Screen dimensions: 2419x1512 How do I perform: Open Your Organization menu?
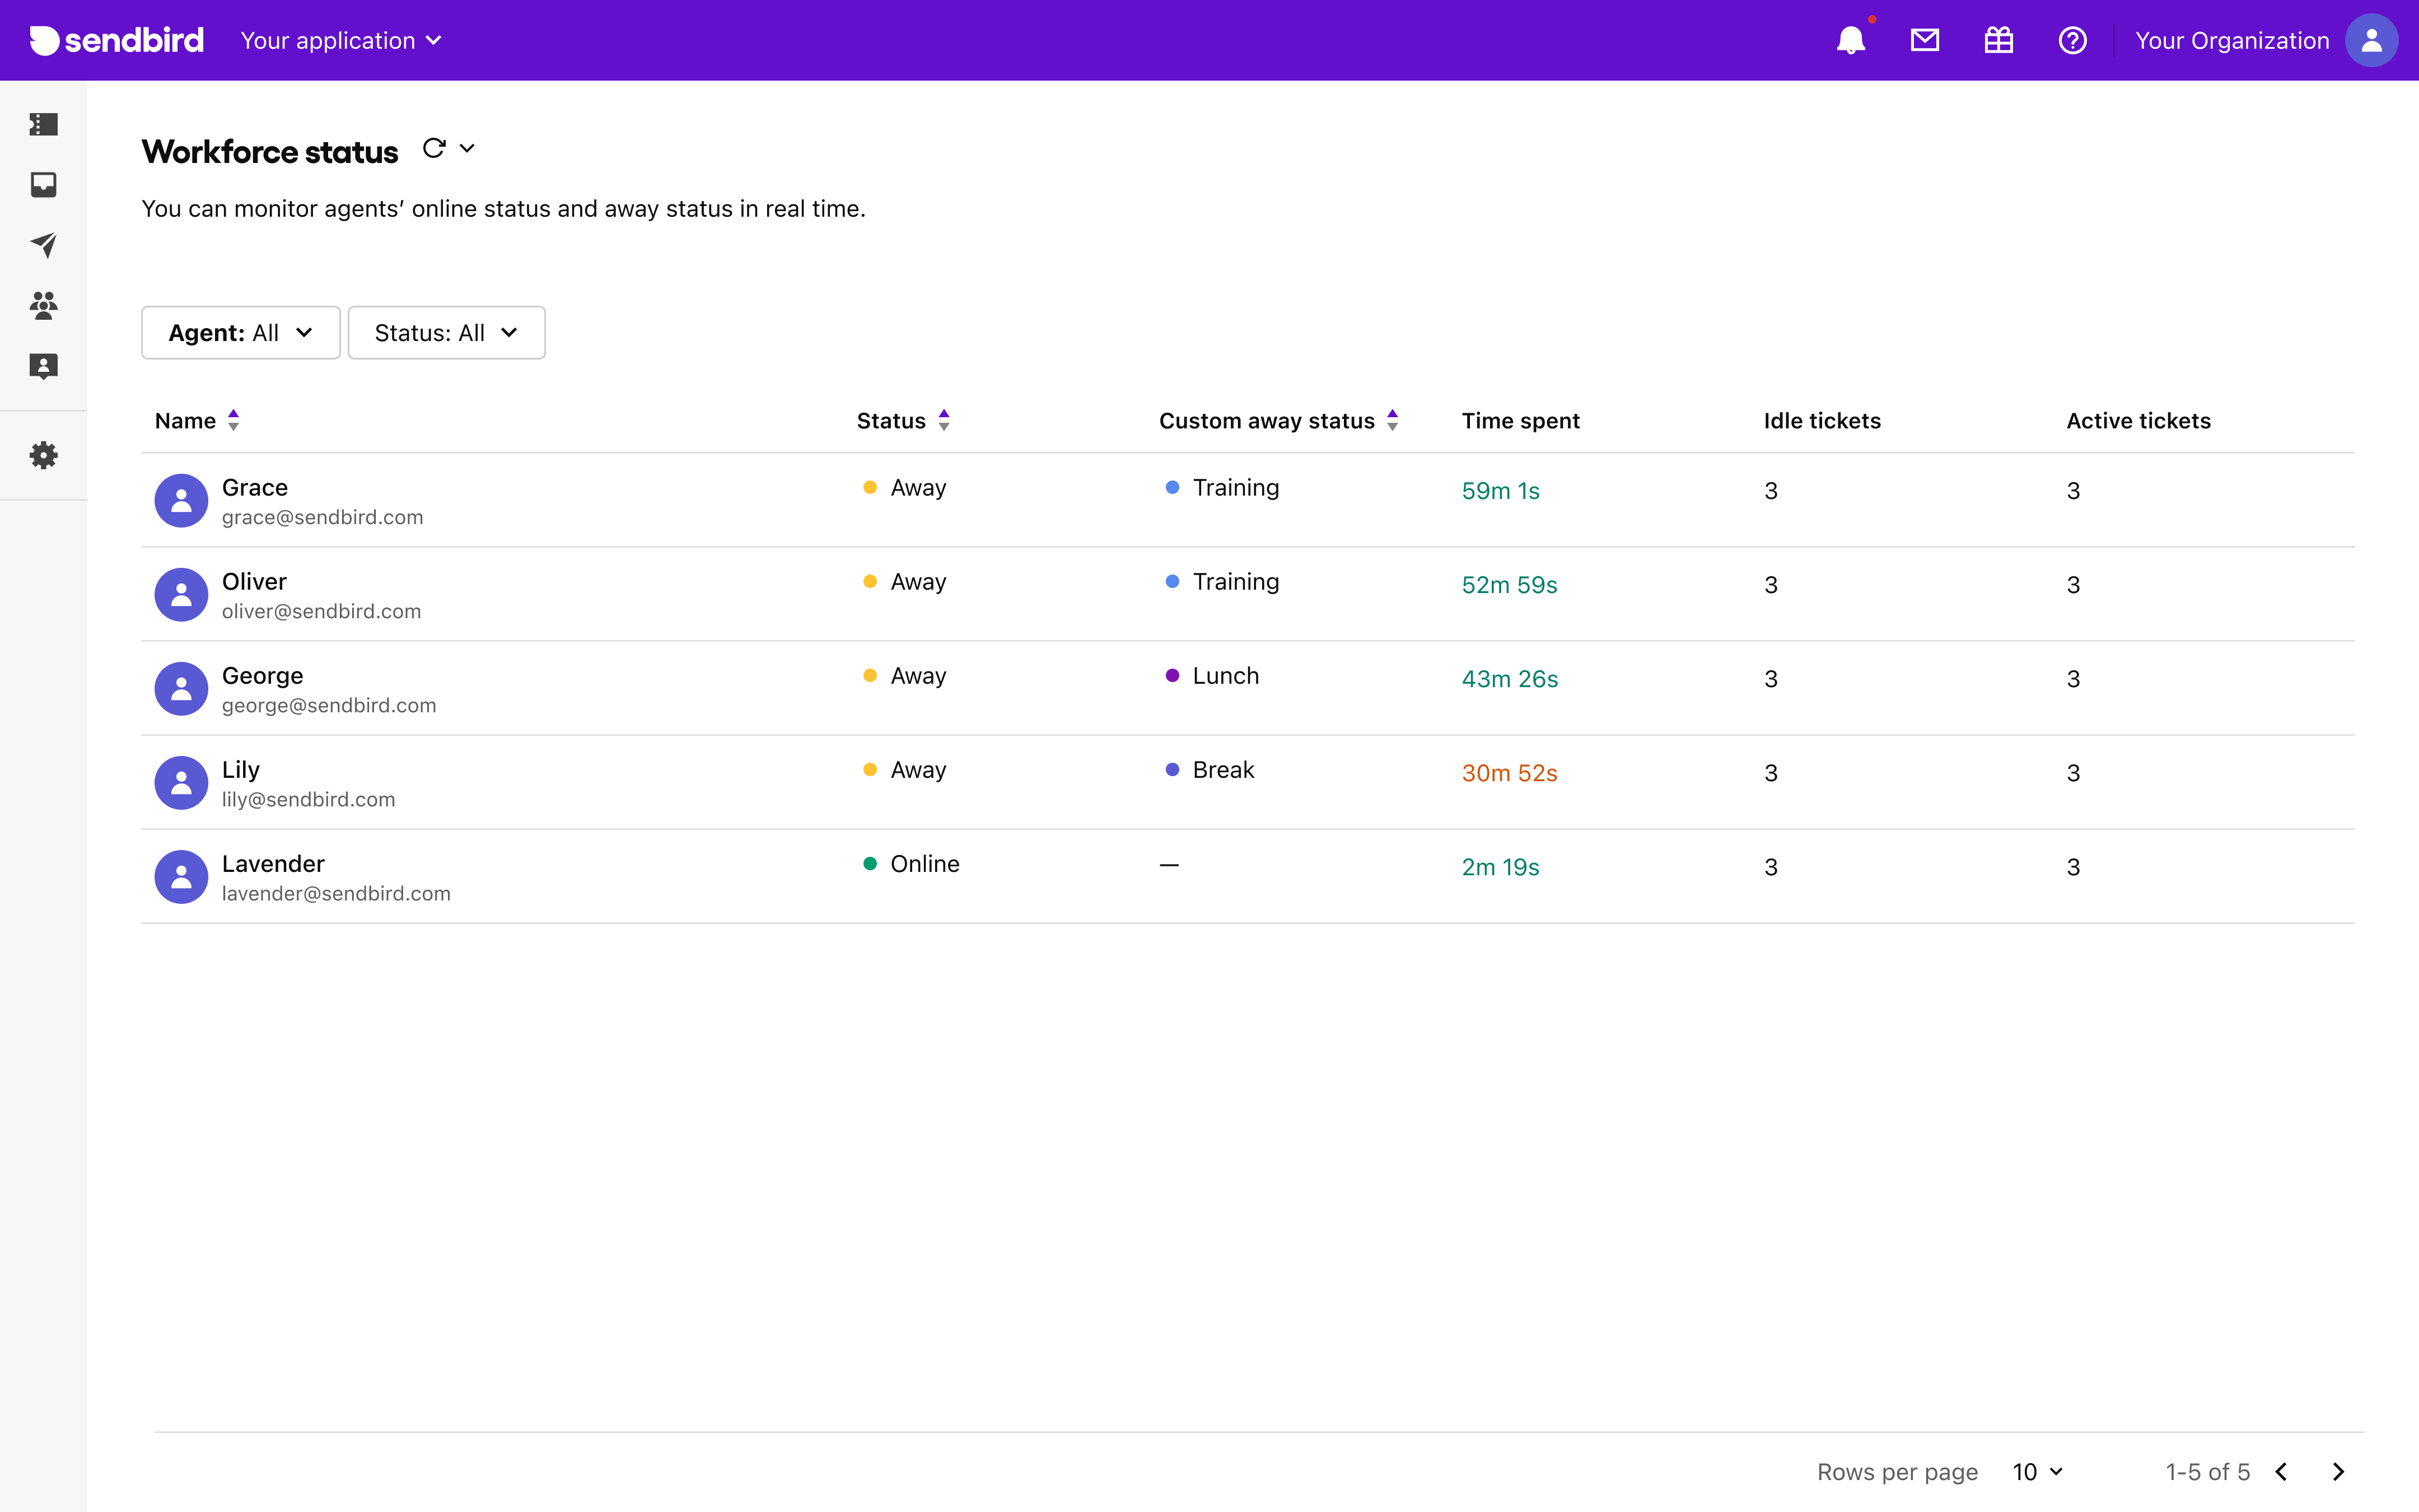point(2232,40)
